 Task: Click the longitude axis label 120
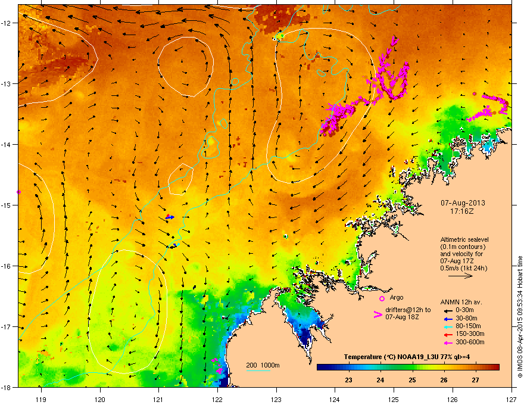point(100,399)
